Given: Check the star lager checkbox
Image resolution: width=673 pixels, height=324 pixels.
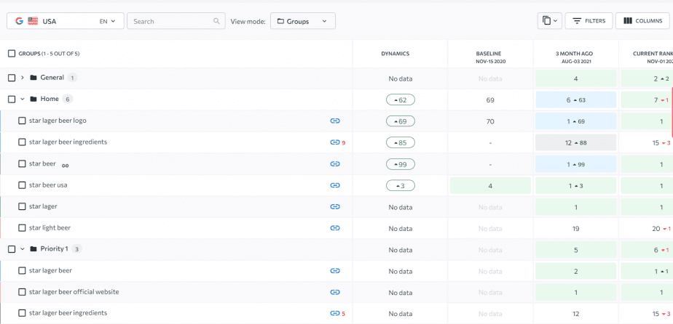Looking at the screenshot, I should 22,207.
